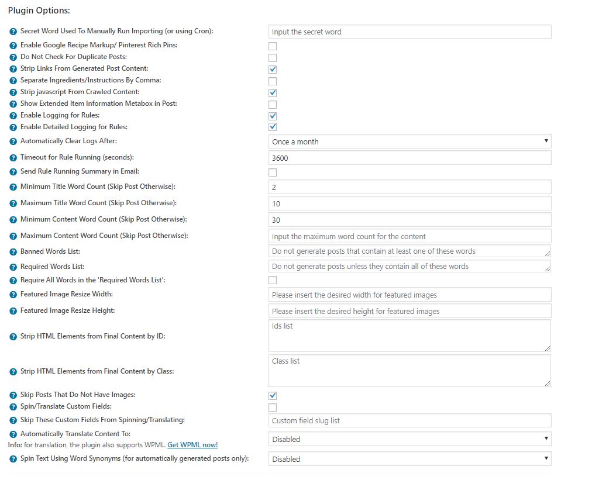The height and width of the screenshot is (480, 592).
Task: Disable Skip Posts That Do Not Have Images
Action: click(273, 396)
